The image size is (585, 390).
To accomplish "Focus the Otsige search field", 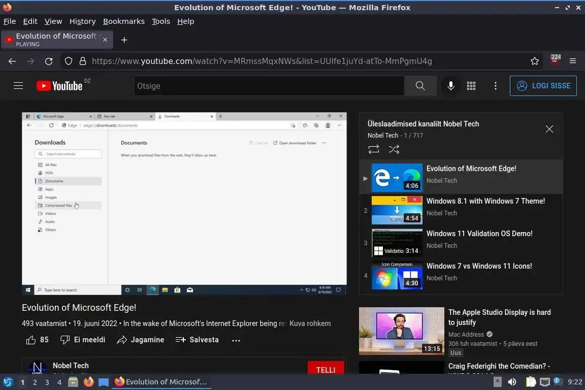I will click(x=269, y=86).
